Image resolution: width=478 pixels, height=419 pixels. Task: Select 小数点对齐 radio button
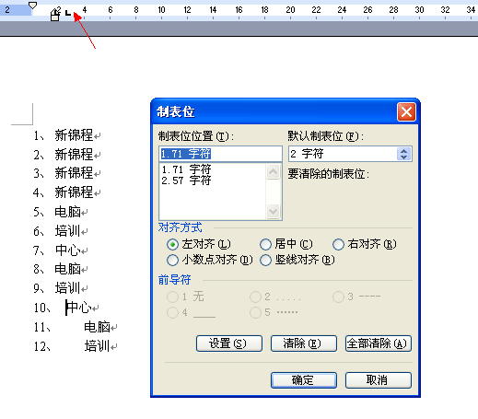(x=172, y=260)
